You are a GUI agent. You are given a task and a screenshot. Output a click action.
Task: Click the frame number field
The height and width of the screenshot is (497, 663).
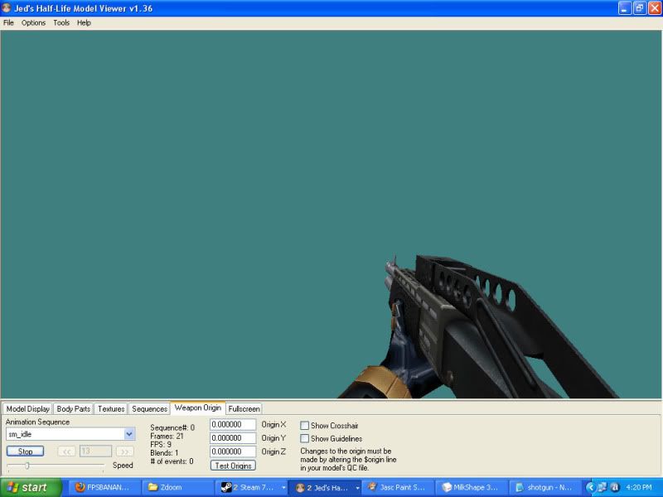(x=95, y=451)
